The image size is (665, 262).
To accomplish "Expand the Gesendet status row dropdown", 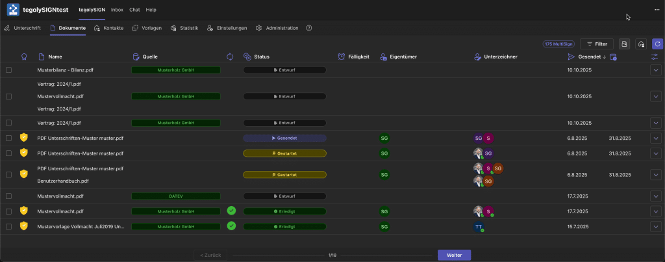I will click(655, 138).
